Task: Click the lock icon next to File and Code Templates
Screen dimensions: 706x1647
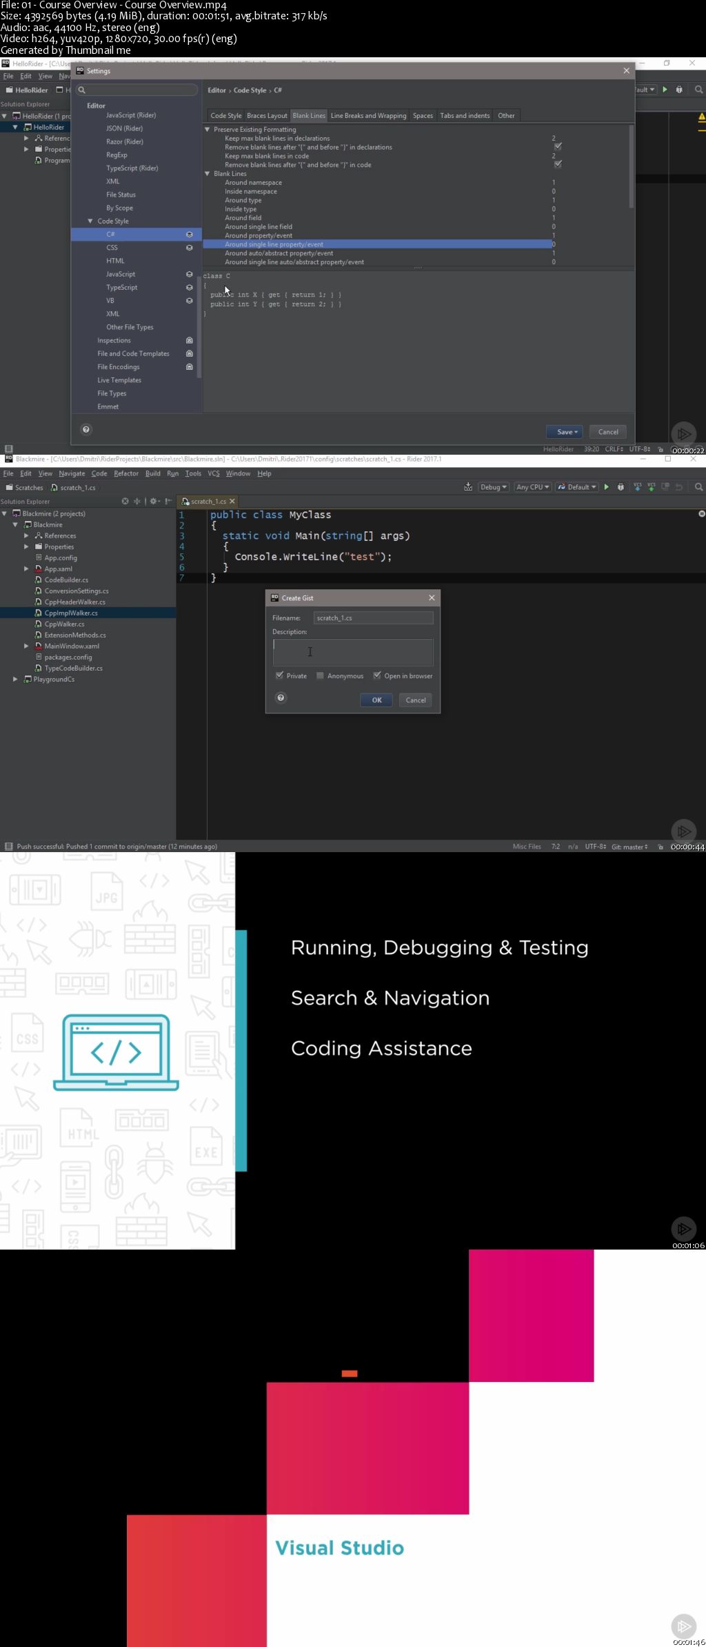Action: tap(190, 353)
